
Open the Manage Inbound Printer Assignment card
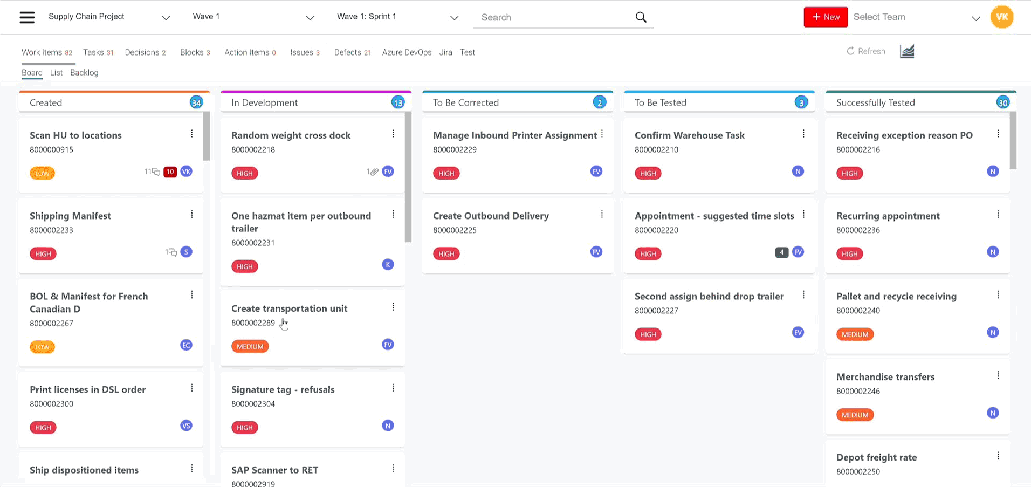tap(515, 135)
